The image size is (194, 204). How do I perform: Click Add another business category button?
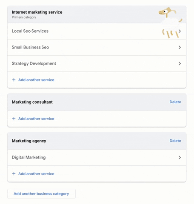41,194
